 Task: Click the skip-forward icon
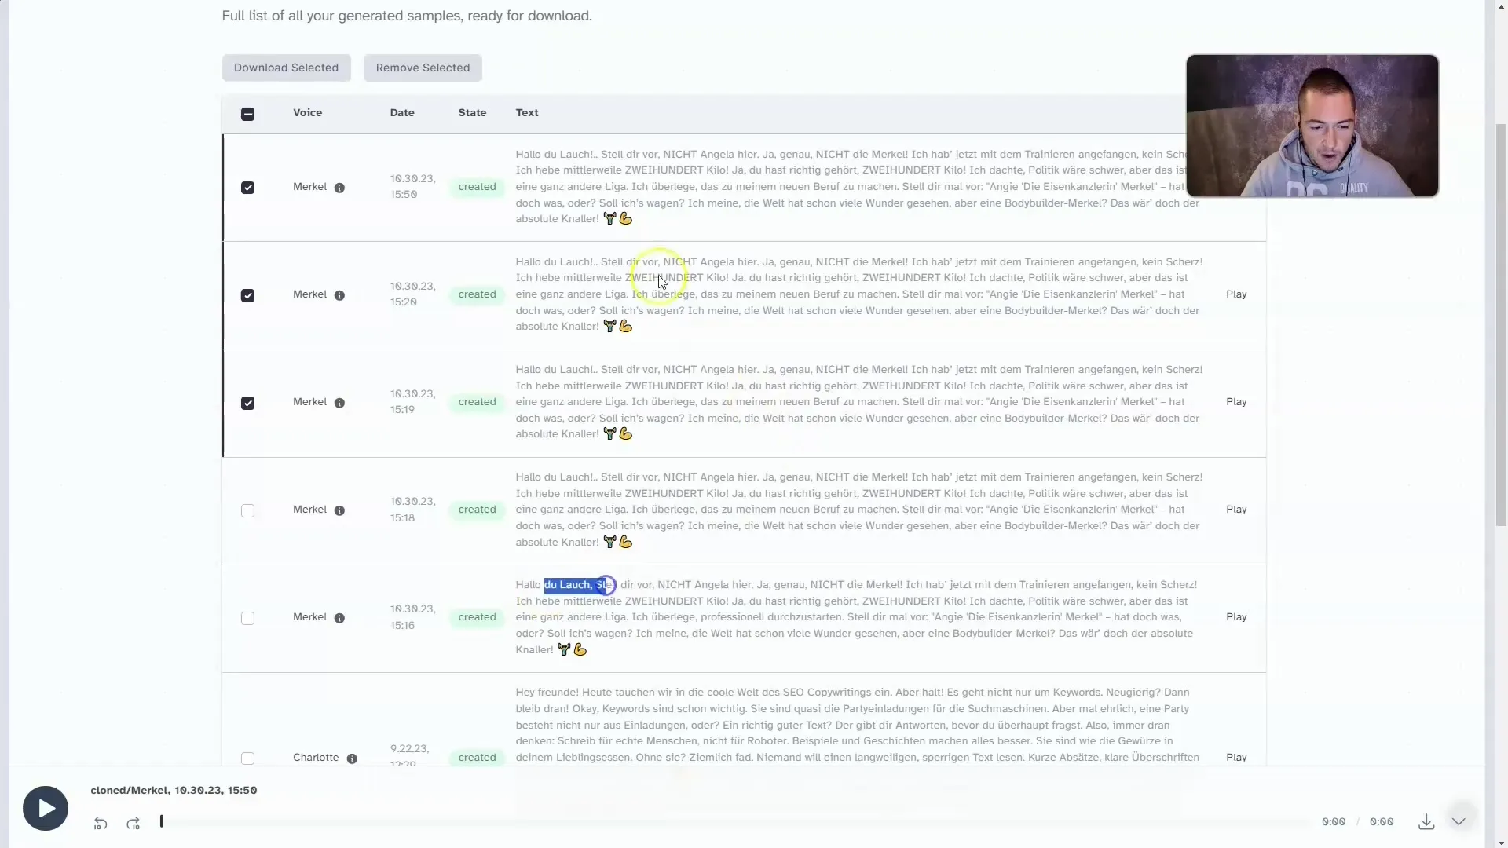click(133, 821)
